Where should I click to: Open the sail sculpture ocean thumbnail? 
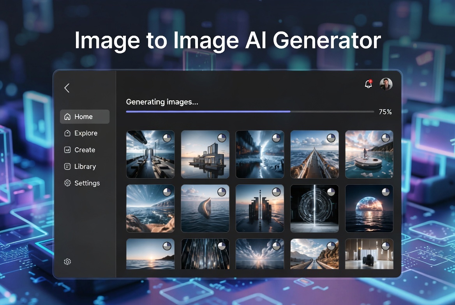tap(205, 209)
